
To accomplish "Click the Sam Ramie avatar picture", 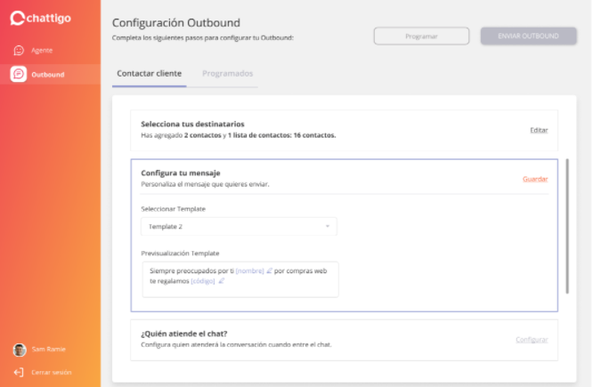I will pos(19,350).
